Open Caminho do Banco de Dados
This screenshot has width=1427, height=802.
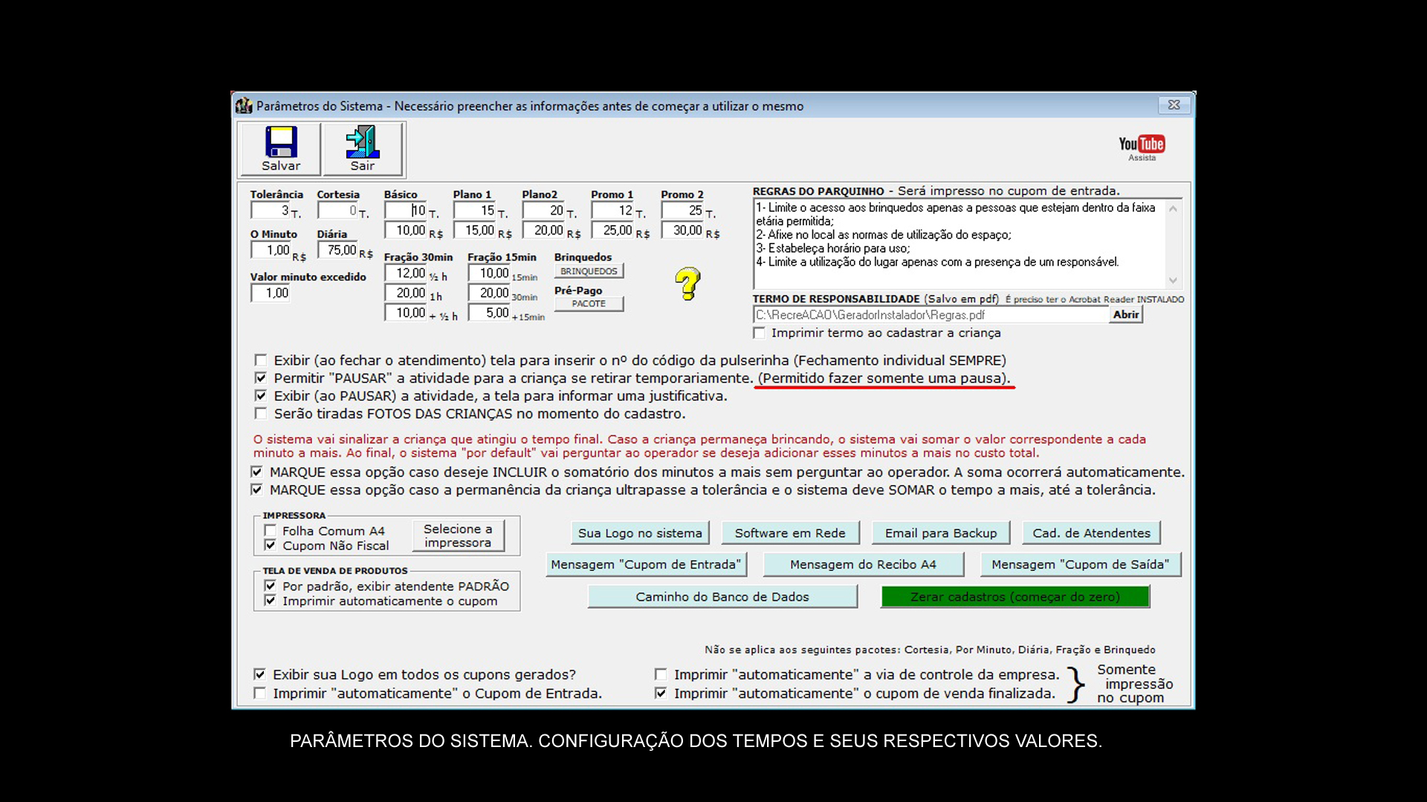click(x=722, y=597)
